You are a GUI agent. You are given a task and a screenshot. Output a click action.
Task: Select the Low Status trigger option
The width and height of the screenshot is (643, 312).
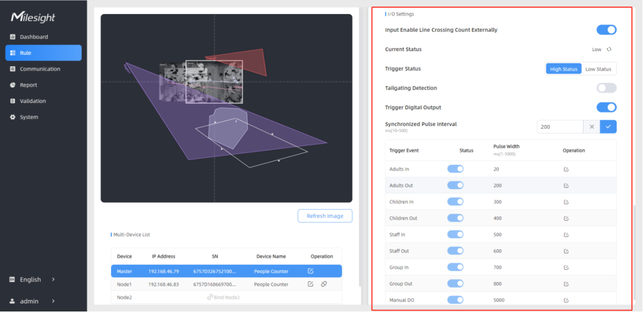coord(598,69)
